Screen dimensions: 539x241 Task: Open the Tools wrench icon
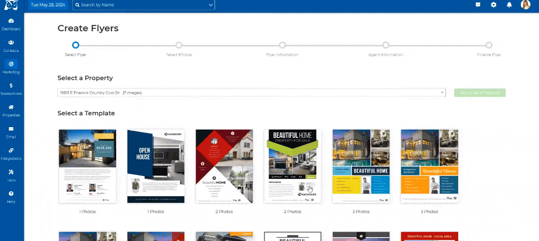click(11, 172)
